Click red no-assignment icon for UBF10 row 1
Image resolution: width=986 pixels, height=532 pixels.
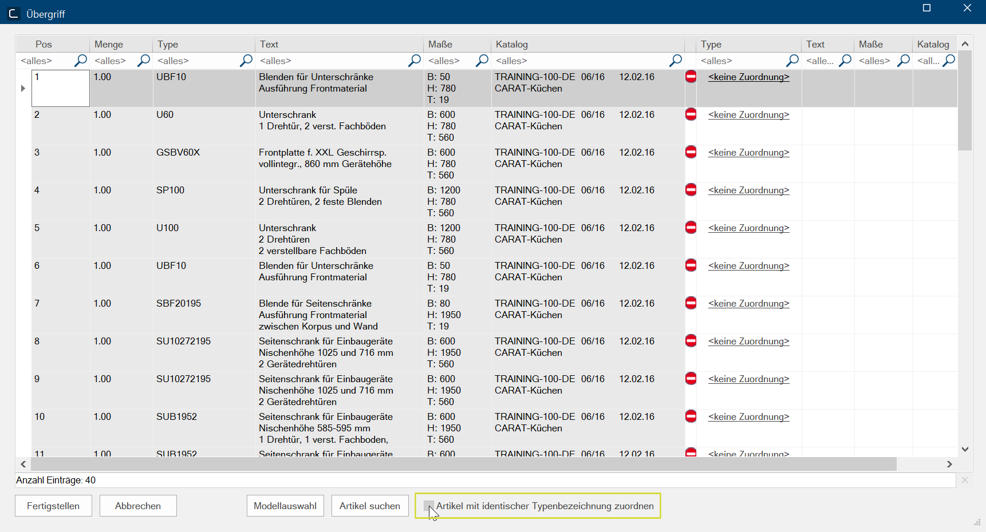[x=691, y=77]
